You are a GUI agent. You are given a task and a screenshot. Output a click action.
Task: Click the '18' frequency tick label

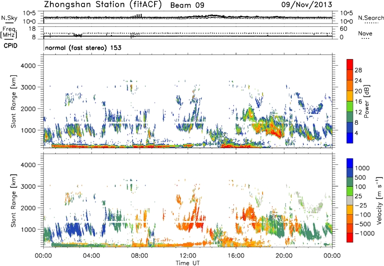pos(32,29)
